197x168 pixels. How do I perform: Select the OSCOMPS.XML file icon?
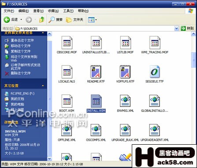tap(96, 130)
